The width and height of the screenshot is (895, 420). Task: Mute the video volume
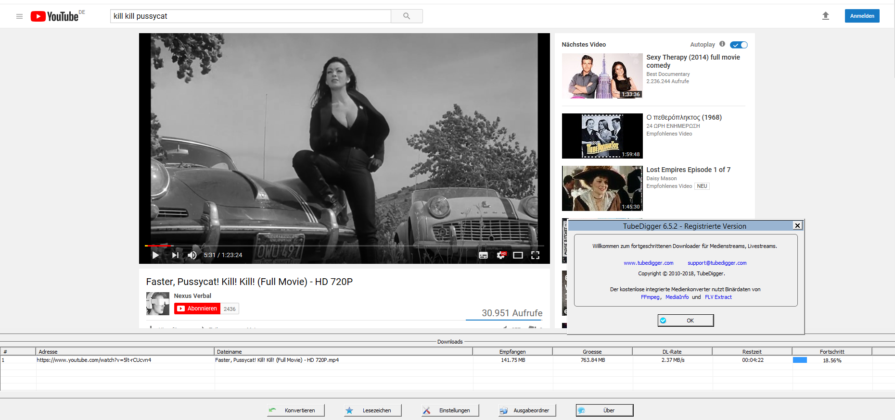click(192, 255)
